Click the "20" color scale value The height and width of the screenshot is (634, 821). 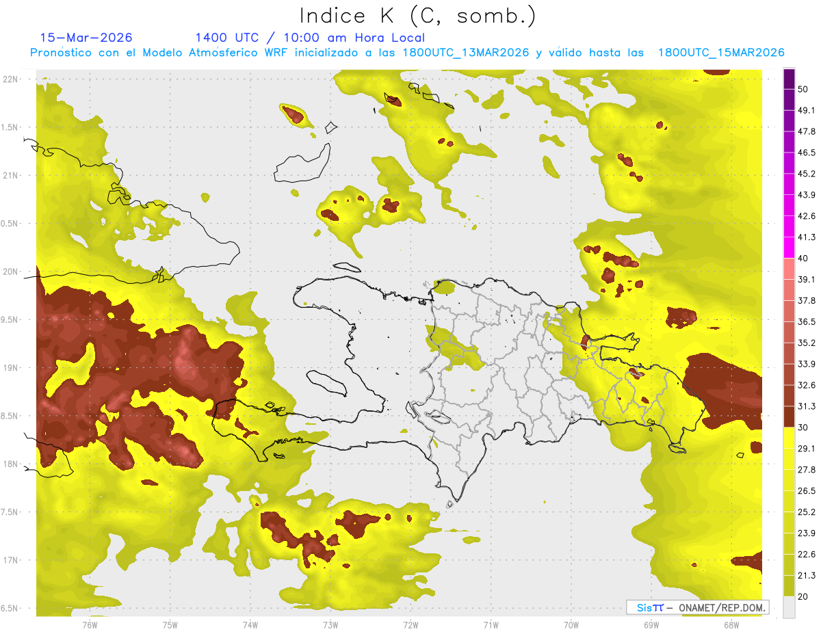coord(804,597)
